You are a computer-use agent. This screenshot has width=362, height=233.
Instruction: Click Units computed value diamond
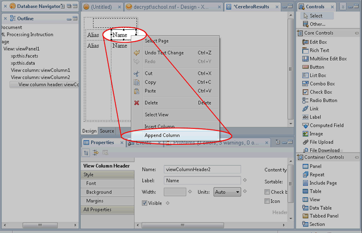click(x=245, y=191)
